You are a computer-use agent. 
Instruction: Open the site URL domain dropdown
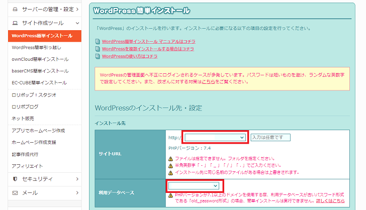(x=215, y=138)
